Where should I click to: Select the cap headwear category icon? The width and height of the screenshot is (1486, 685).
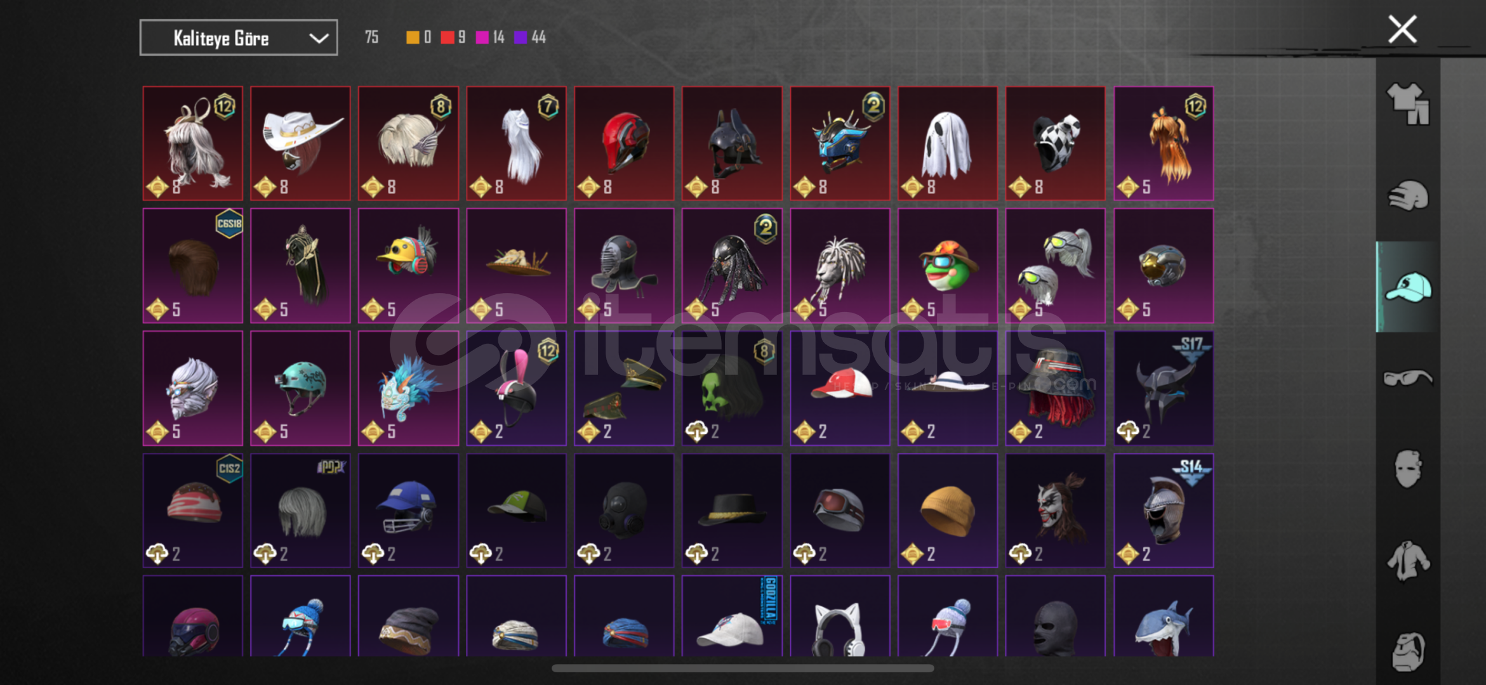1407,287
